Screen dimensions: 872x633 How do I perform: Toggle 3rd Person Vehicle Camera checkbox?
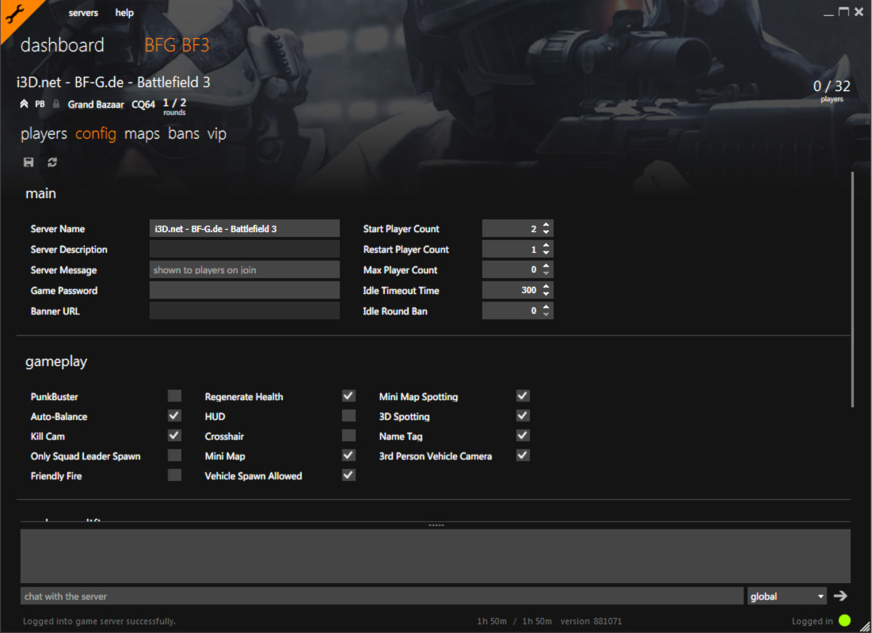click(523, 456)
